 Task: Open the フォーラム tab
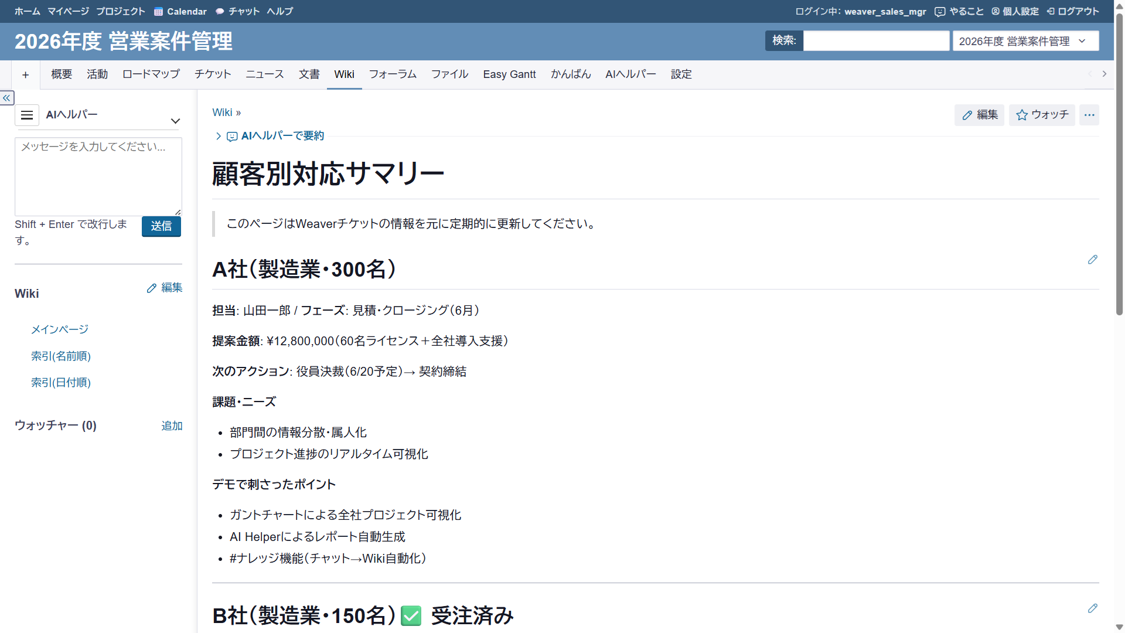click(393, 74)
